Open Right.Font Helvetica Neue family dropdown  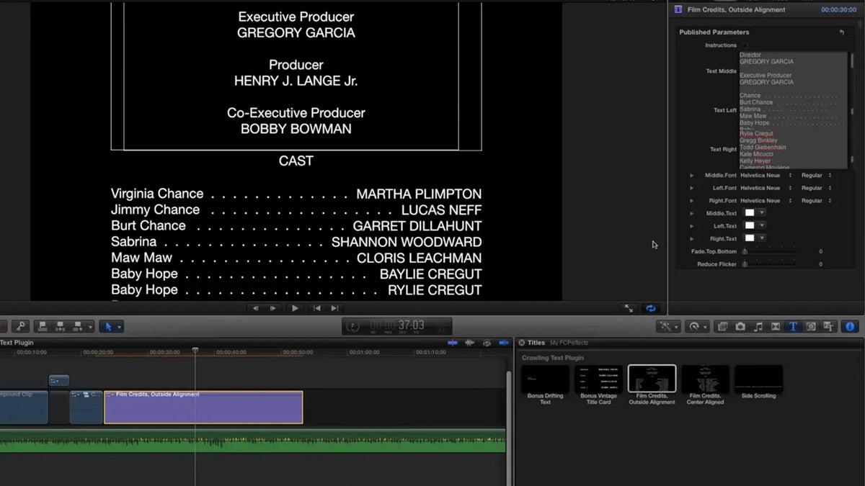[766, 201]
